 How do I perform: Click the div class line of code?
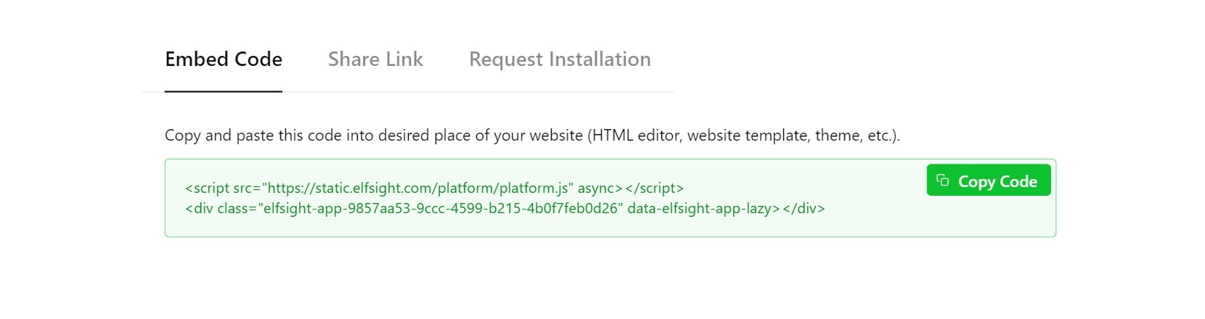[505, 209]
